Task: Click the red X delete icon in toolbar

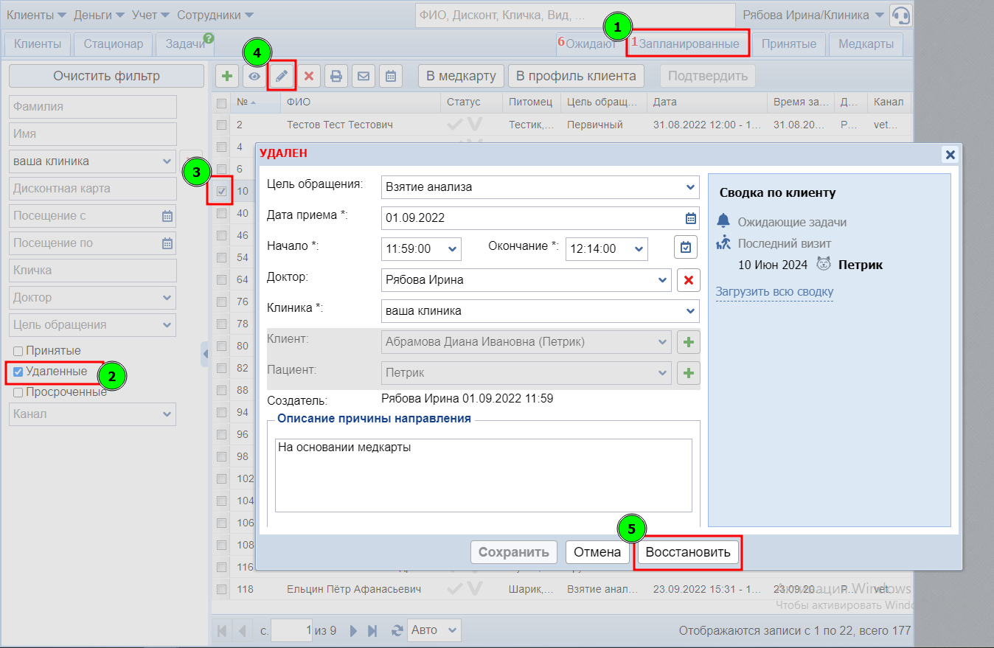Action: pyautogui.click(x=309, y=76)
